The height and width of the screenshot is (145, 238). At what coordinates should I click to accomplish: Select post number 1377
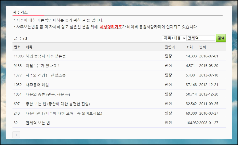point(18,75)
